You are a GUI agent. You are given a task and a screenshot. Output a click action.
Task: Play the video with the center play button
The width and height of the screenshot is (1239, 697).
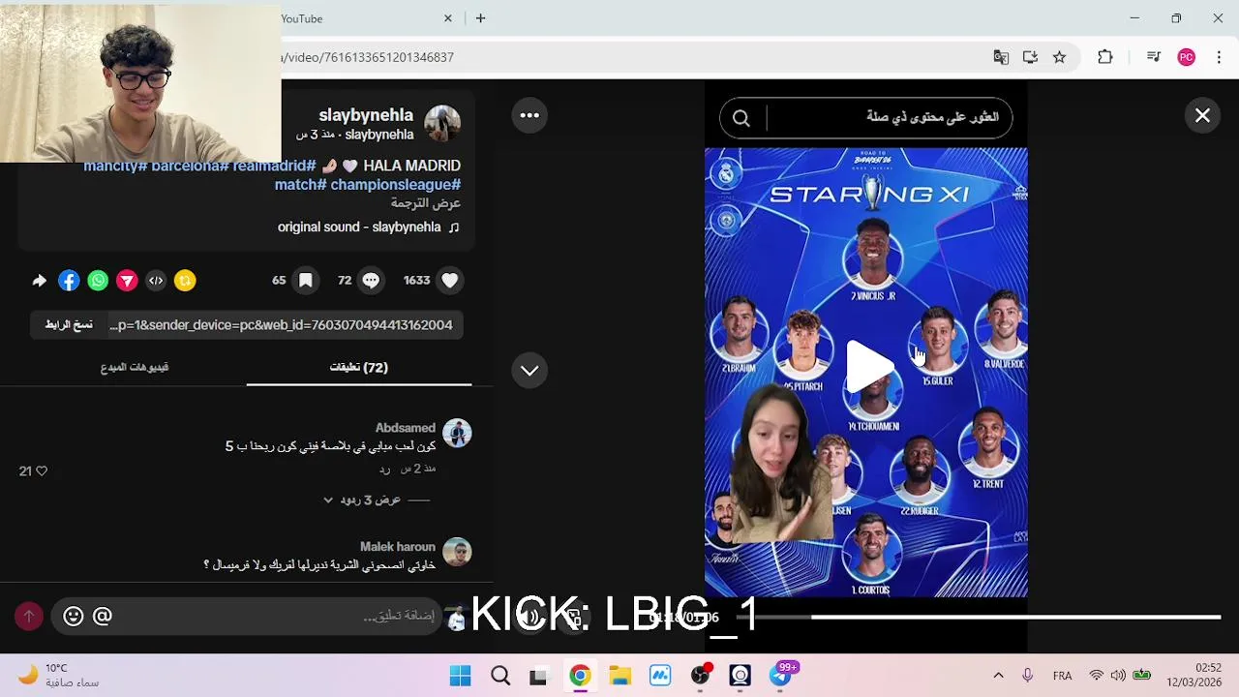coord(869,367)
